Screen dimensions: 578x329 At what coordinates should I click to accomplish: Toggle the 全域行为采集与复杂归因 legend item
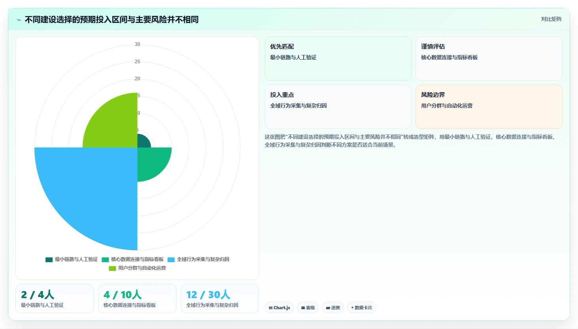coord(198,259)
